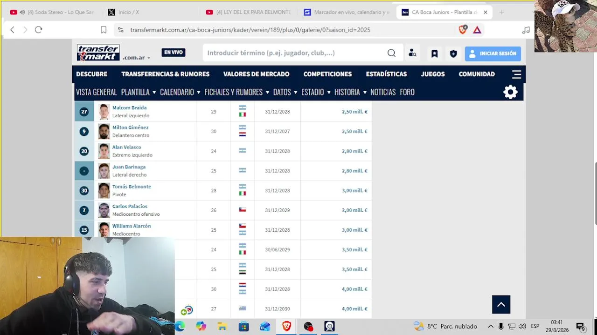597x335 pixels.
Task: Open the Brave Shields lion icon
Action: (463, 30)
